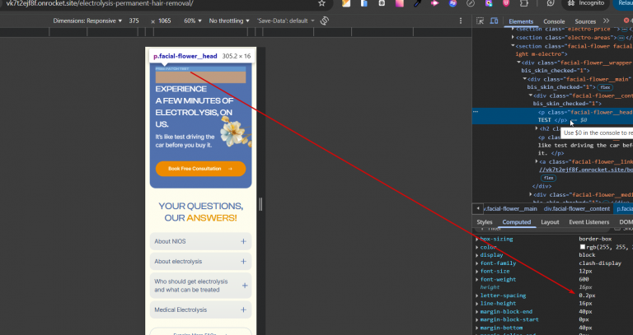The image size is (633, 335).
Task: Expand the electro-areas section node
Action: click(x=513, y=38)
